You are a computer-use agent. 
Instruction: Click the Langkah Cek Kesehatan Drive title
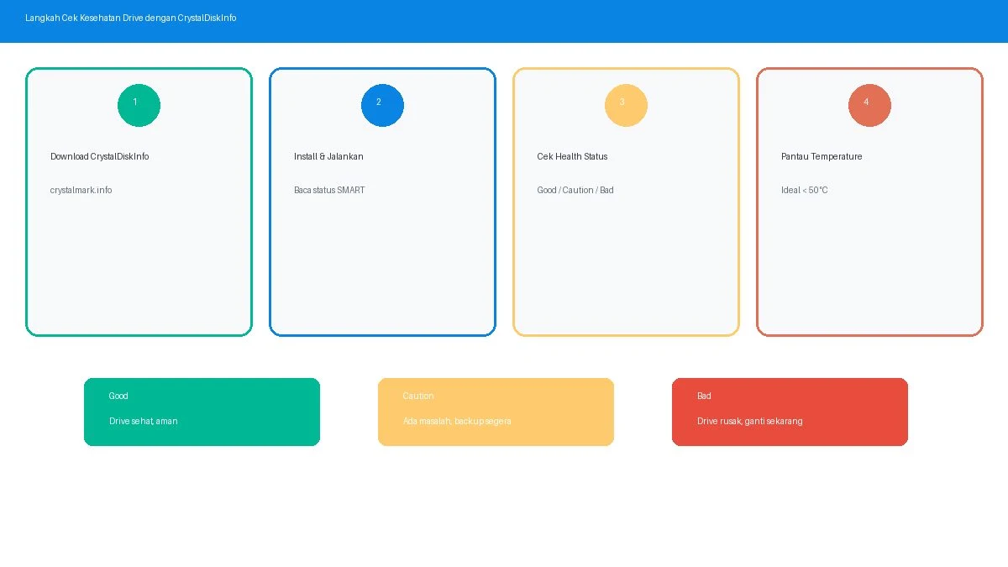(x=131, y=18)
